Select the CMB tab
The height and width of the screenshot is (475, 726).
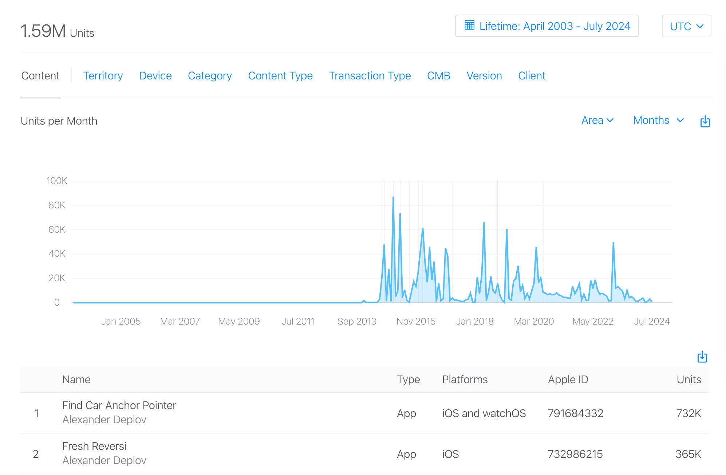click(438, 76)
